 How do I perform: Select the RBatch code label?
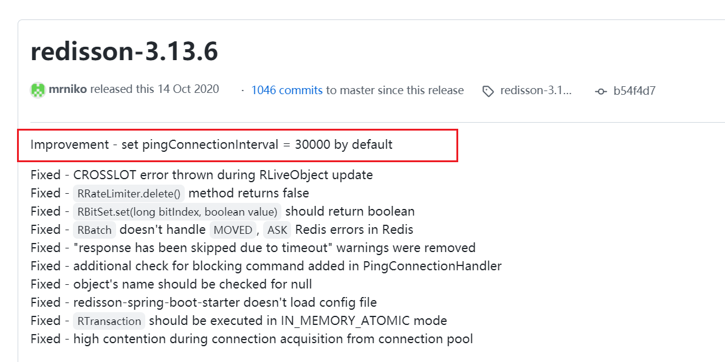(94, 230)
